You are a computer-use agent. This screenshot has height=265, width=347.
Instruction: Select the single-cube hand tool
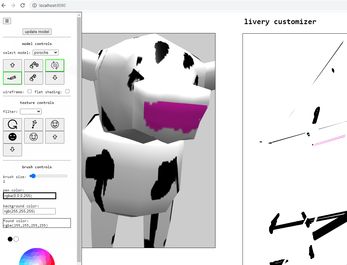click(x=34, y=78)
